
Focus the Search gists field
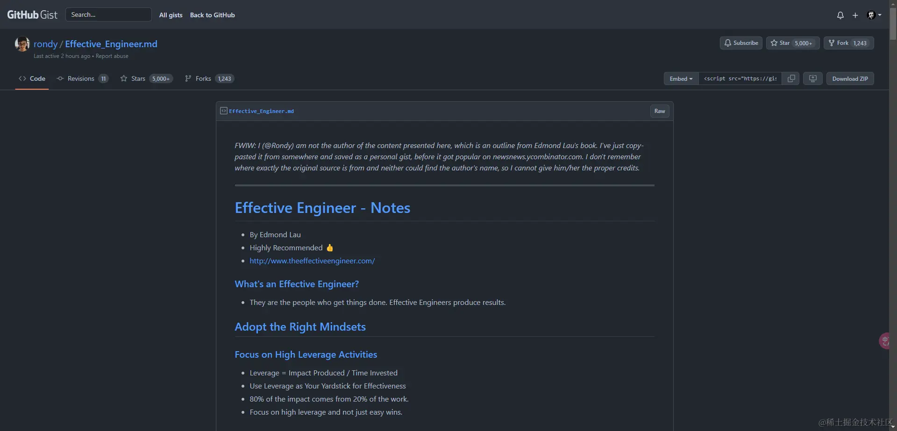click(x=108, y=14)
